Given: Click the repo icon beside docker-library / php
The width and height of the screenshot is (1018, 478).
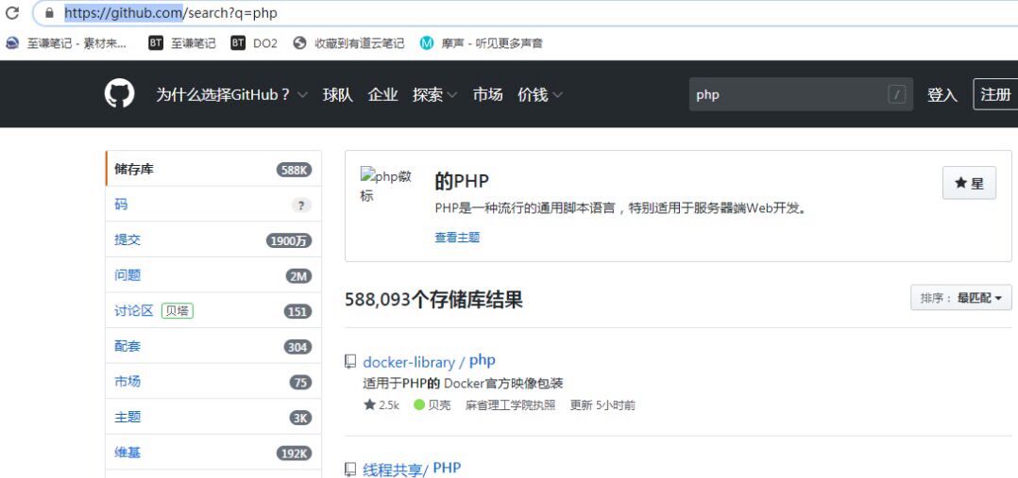Looking at the screenshot, I should [350, 362].
